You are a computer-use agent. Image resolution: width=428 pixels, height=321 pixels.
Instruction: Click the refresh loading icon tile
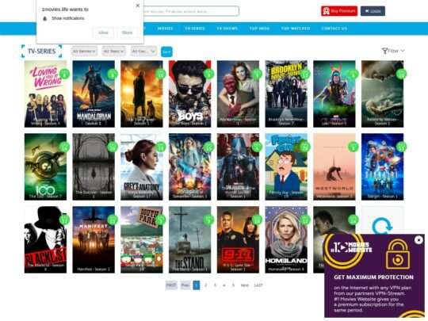click(x=382, y=226)
